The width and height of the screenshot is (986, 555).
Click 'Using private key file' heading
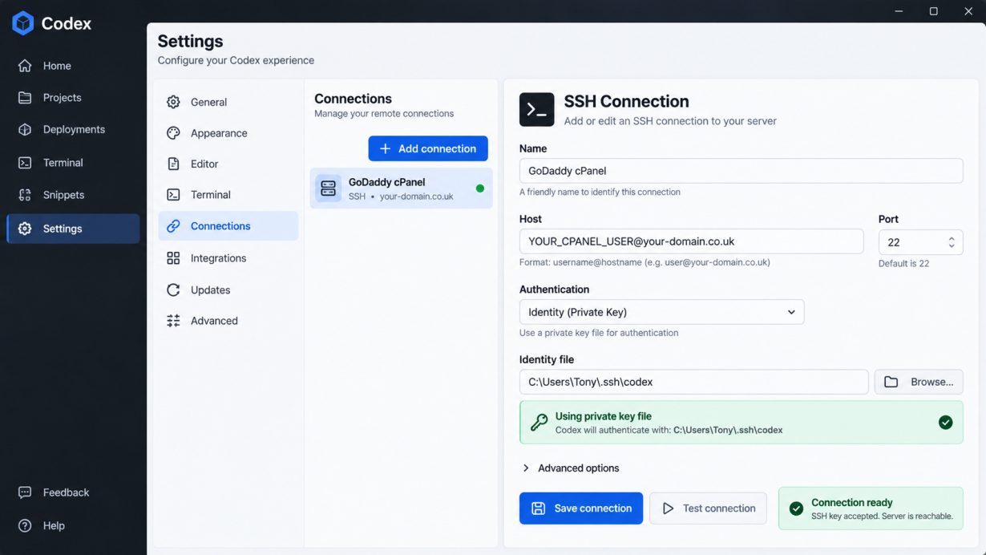pyautogui.click(x=604, y=416)
